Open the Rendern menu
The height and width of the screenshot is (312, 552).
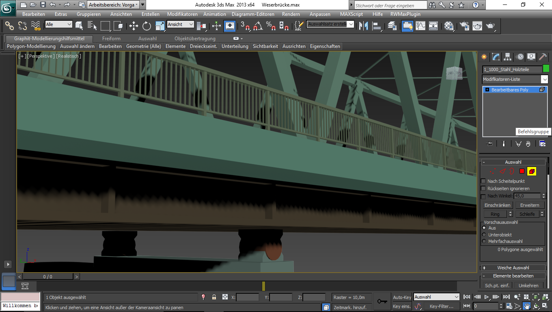(x=291, y=14)
